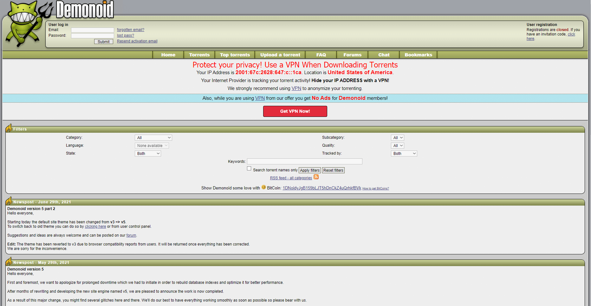
Task: Open the Tracked by dropdown
Action: pos(404,153)
